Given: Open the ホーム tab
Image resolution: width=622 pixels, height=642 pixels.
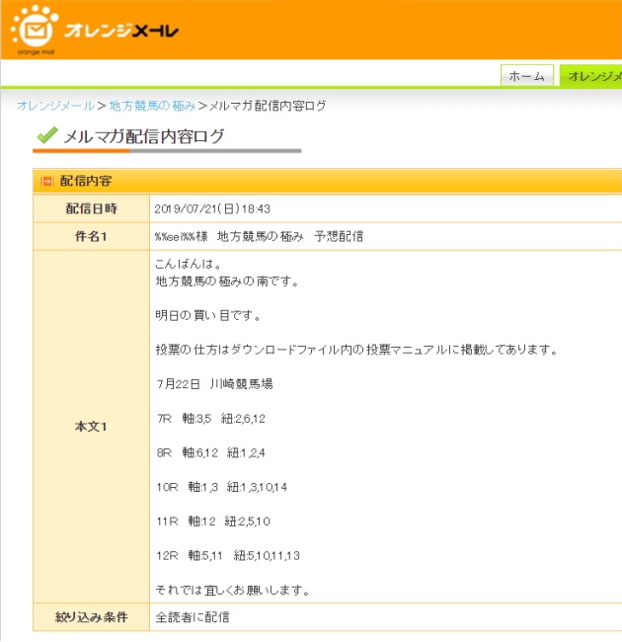Looking at the screenshot, I should coord(526,76).
